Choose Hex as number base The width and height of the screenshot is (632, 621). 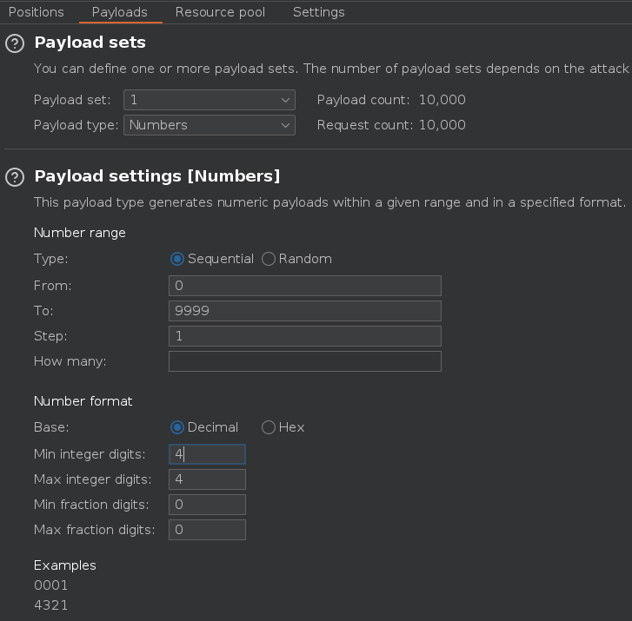point(269,427)
